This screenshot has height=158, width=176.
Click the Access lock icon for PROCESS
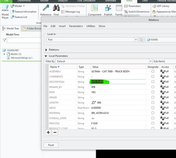162,123
